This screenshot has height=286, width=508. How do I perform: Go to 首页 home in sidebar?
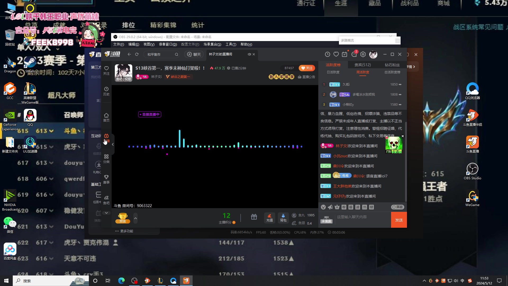pos(106,117)
